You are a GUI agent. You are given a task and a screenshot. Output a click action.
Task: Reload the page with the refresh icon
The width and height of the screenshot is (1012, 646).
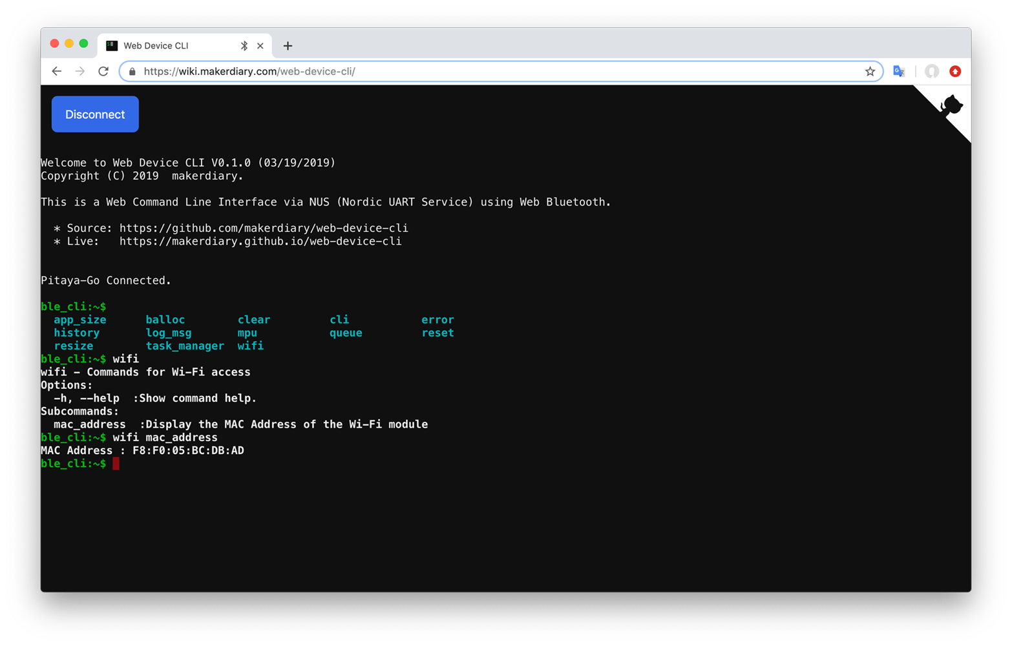tap(103, 71)
